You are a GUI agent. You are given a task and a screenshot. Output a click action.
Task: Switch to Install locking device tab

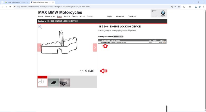pos(16,2)
